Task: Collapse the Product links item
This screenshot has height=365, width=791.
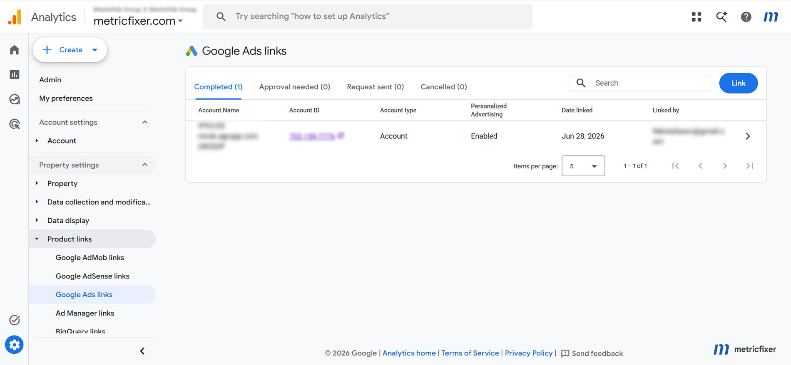Action: [37, 239]
